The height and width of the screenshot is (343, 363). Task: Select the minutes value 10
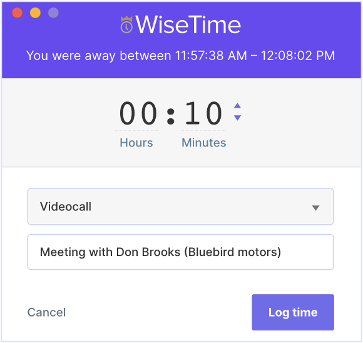203,113
